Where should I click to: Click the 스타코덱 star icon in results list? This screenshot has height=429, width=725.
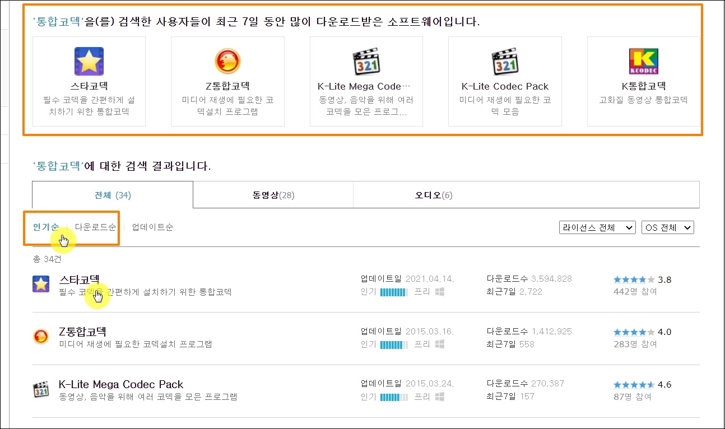pyautogui.click(x=41, y=284)
